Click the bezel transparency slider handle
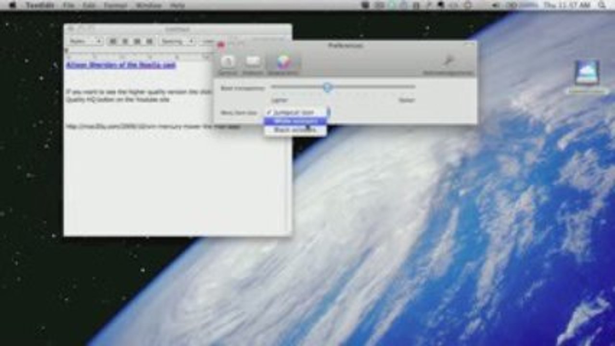Screen dimensions: 615x346 click(x=327, y=87)
